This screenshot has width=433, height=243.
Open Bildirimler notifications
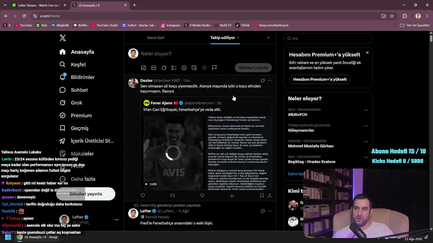coord(77,77)
